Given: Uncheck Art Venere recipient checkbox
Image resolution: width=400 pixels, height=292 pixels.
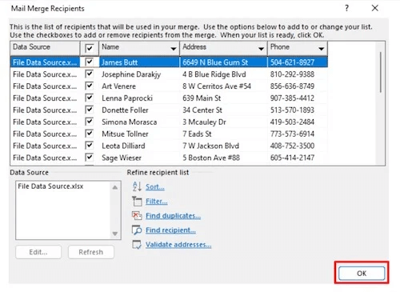Looking at the screenshot, I should tap(89, 86).
